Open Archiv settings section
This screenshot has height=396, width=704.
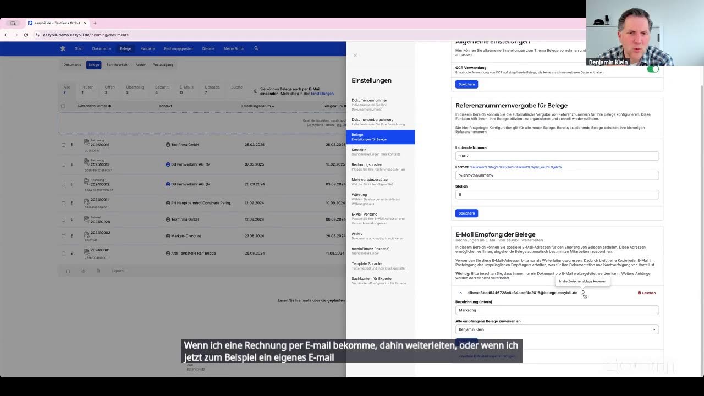point(381,235)
